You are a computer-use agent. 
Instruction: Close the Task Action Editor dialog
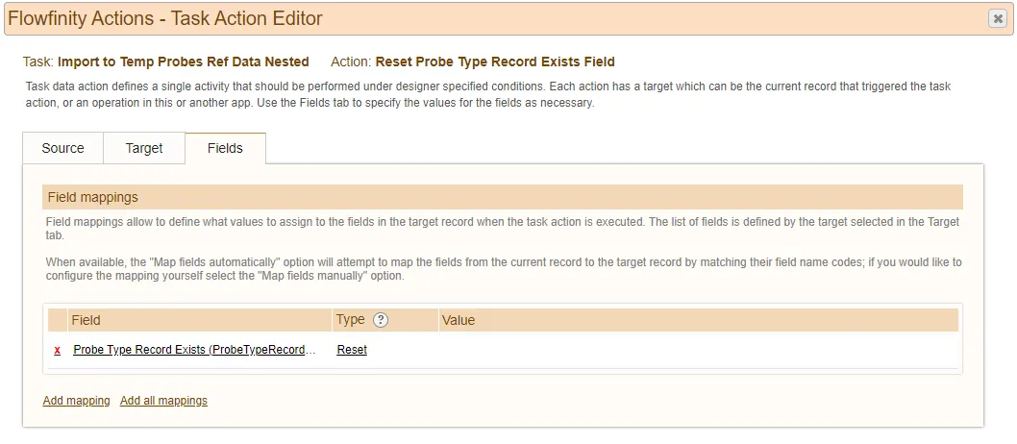pyautogui.click(x=998, y=19)
